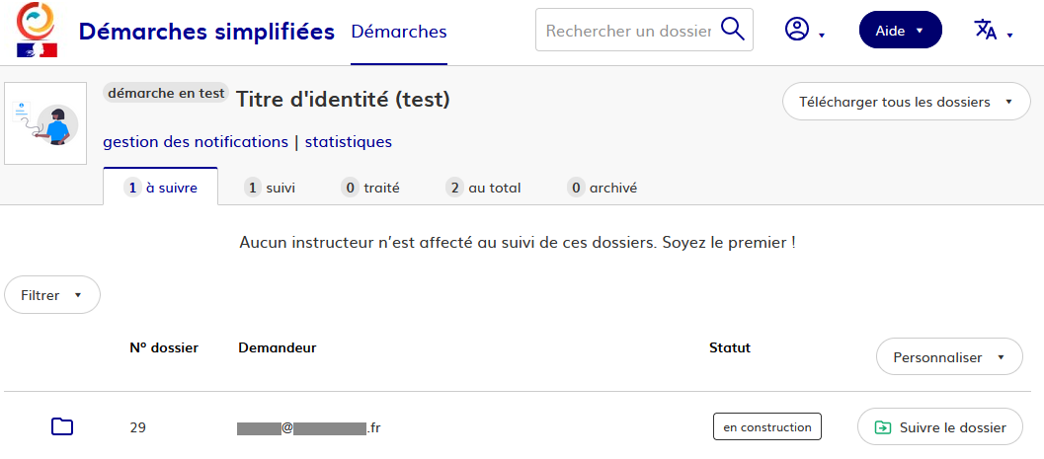This screenshot has height=459, width=1044.
Task: Click the Démarches navigation item
Action: pos(399,32)
